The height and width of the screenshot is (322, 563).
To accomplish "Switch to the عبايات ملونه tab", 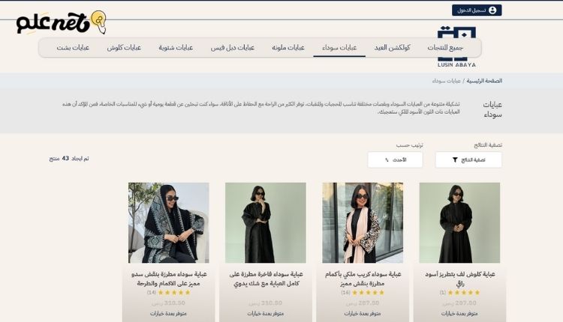I will [287, 47].
